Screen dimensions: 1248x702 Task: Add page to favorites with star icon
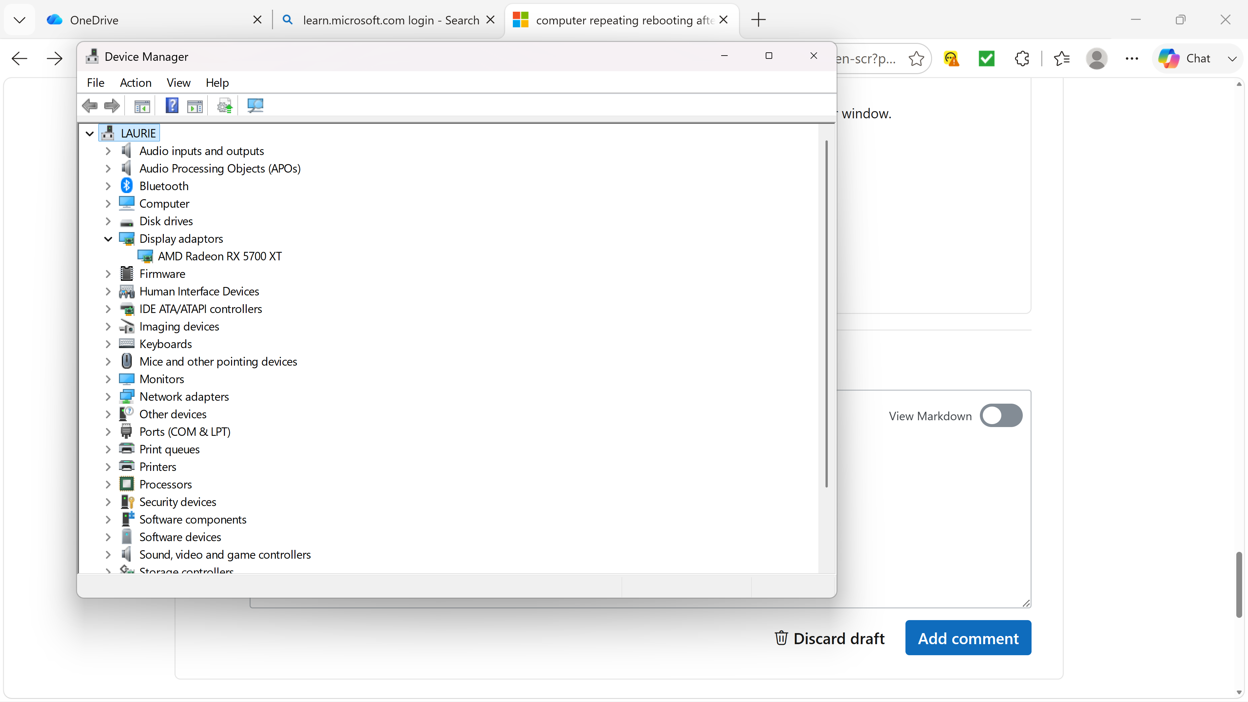pyautogui.click(x=916, y=58)
